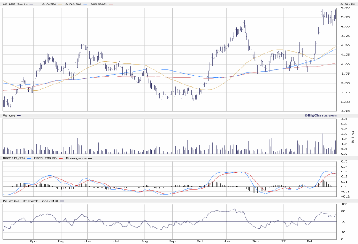The width and height of the screenshot is (358, 244).
Task: Click the MACD EMA(9) legend label
Action: [x=47, y=158]
